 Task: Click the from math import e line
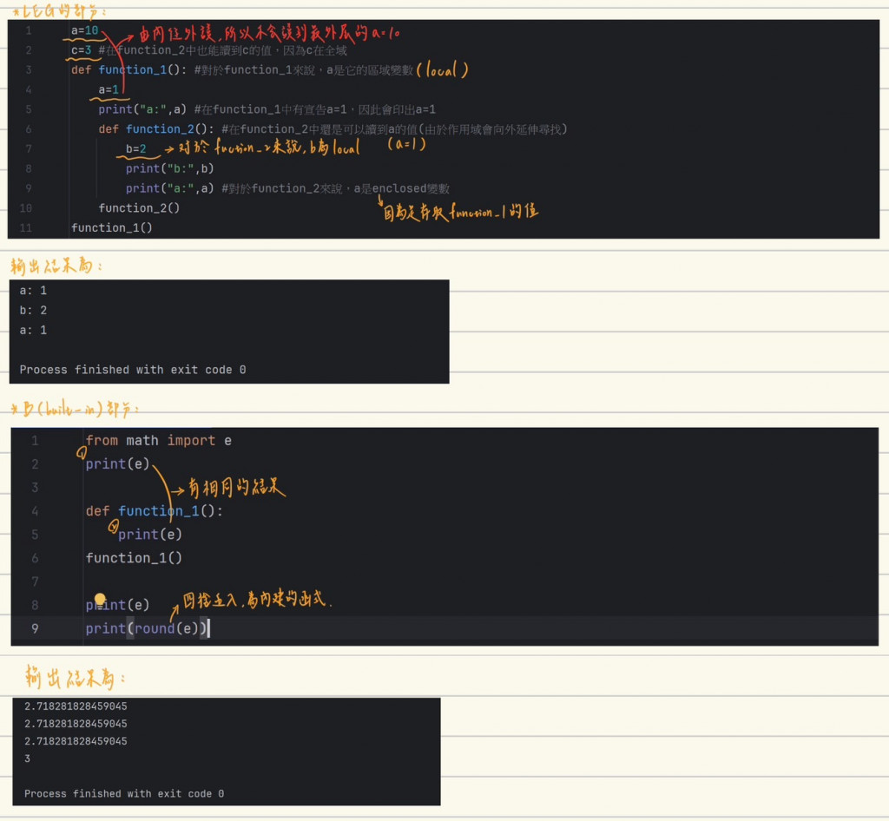click(159, 441)
